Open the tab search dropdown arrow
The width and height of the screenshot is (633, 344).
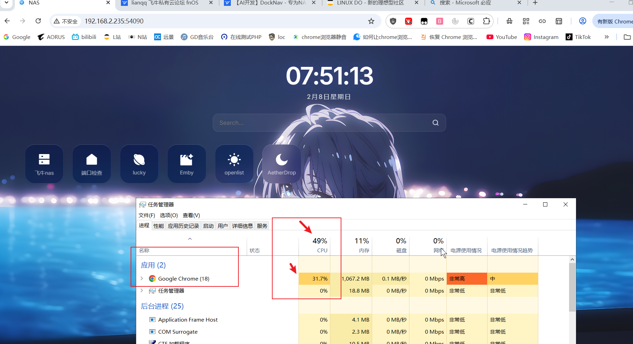pyautogui.click(x=6, y=3)
